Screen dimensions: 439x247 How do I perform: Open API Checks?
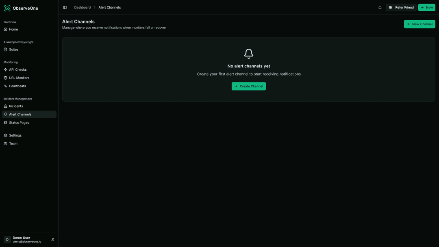point(29,69)
